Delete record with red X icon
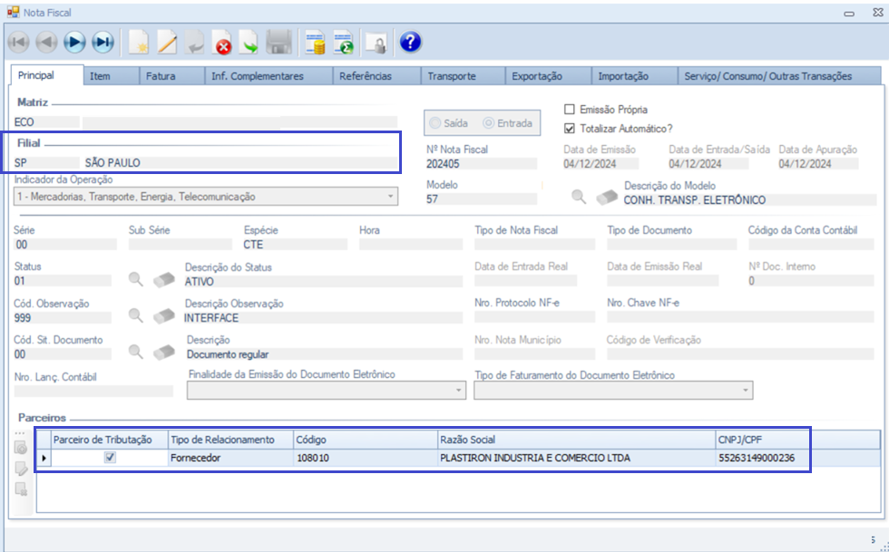This screenshot has width=889, height=552. click(222, 42)
